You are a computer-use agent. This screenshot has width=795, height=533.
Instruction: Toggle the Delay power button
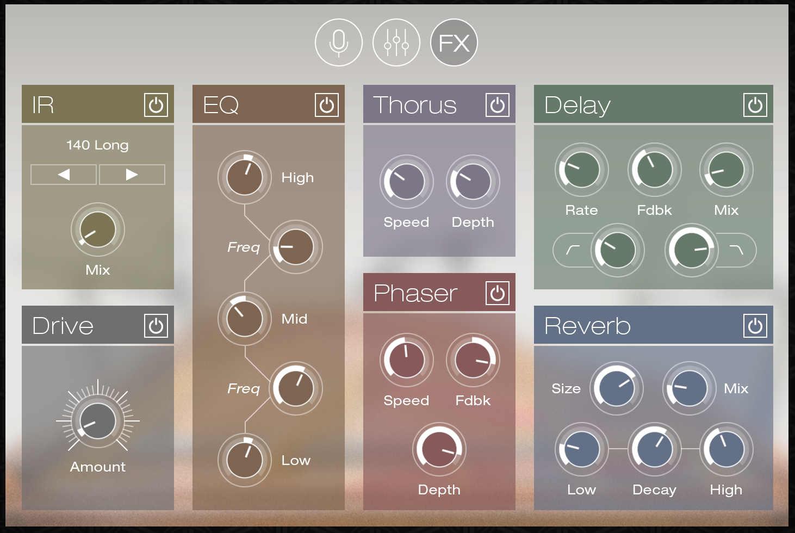[x=755, y=105]
